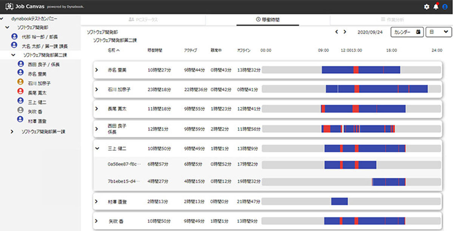Expand ソフトウェア開発部第一課 tree node

click(12, 132)
